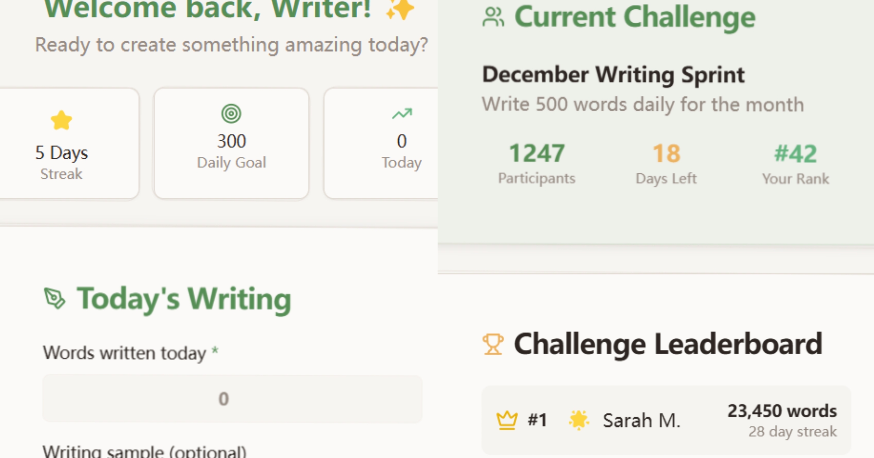Click the sun icon beside Sarah M.
The width and height of the screenshot is (874, 458).
click(x=579, y=420)
